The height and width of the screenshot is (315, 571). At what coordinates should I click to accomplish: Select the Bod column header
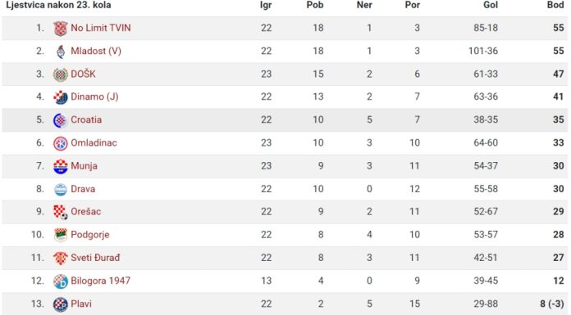point(555,5)
